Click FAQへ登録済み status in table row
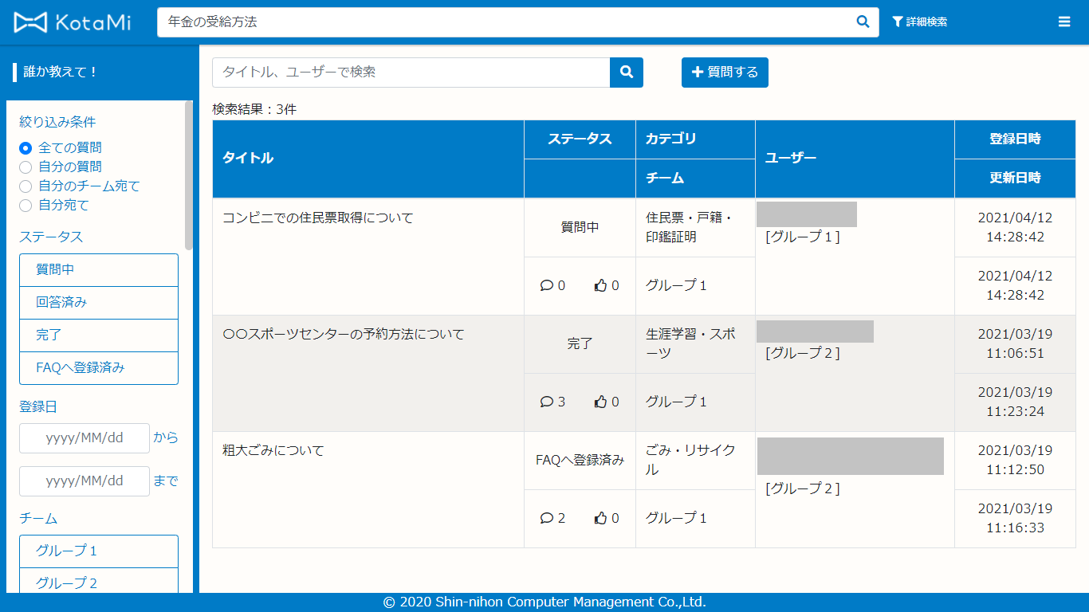This screenshot has height=612, width=1089. (x=580, y=460)
